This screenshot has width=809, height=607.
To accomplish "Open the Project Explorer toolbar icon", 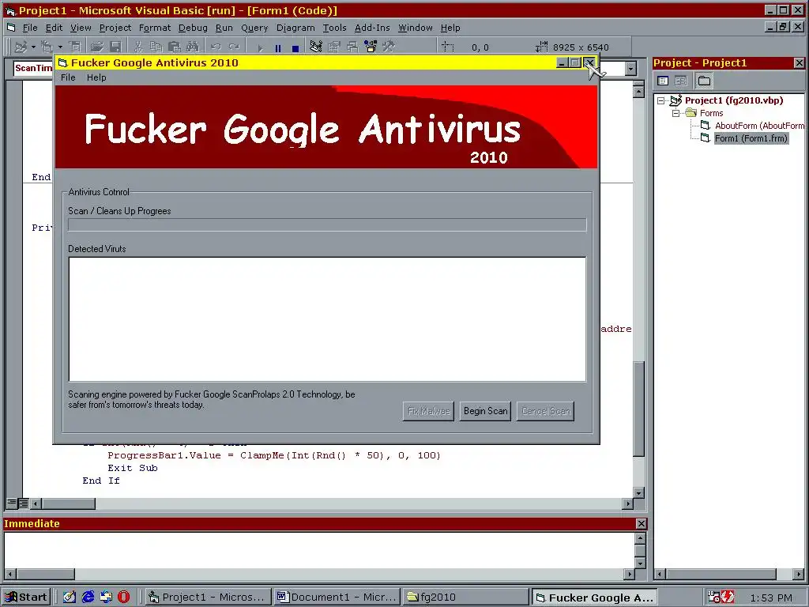I will pos(316,47).
